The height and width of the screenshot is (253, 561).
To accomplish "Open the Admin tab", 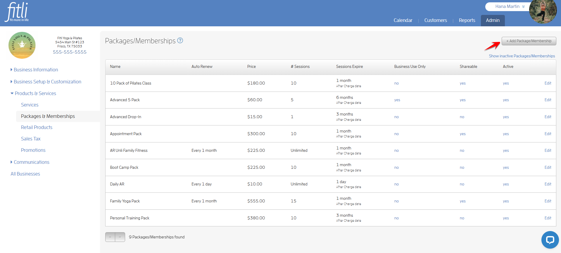I will click(x=493, y=20).
